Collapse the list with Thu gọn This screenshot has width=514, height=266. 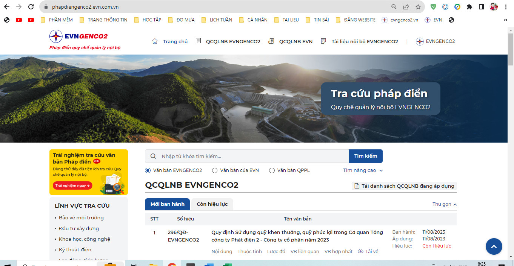tap(445, 204)
